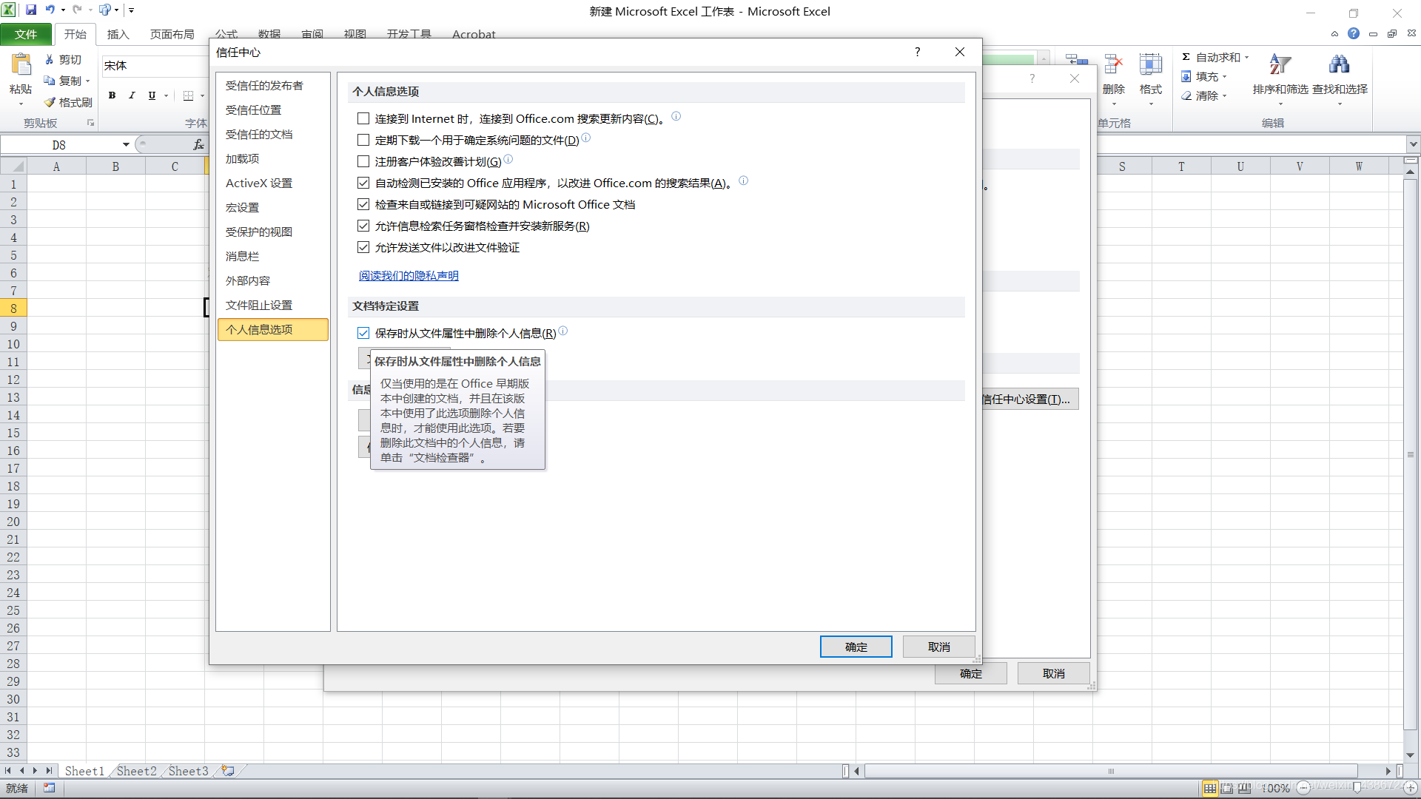
Task: Click the Fill icon
Action: (1186, 76)
